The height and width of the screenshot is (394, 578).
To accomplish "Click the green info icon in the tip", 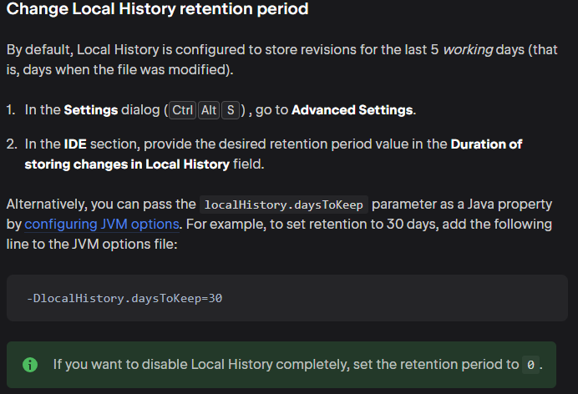I will point(30,365).
